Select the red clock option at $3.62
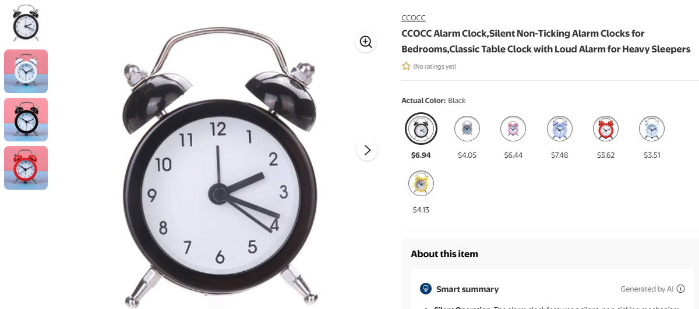 click(x=606, y=129)
